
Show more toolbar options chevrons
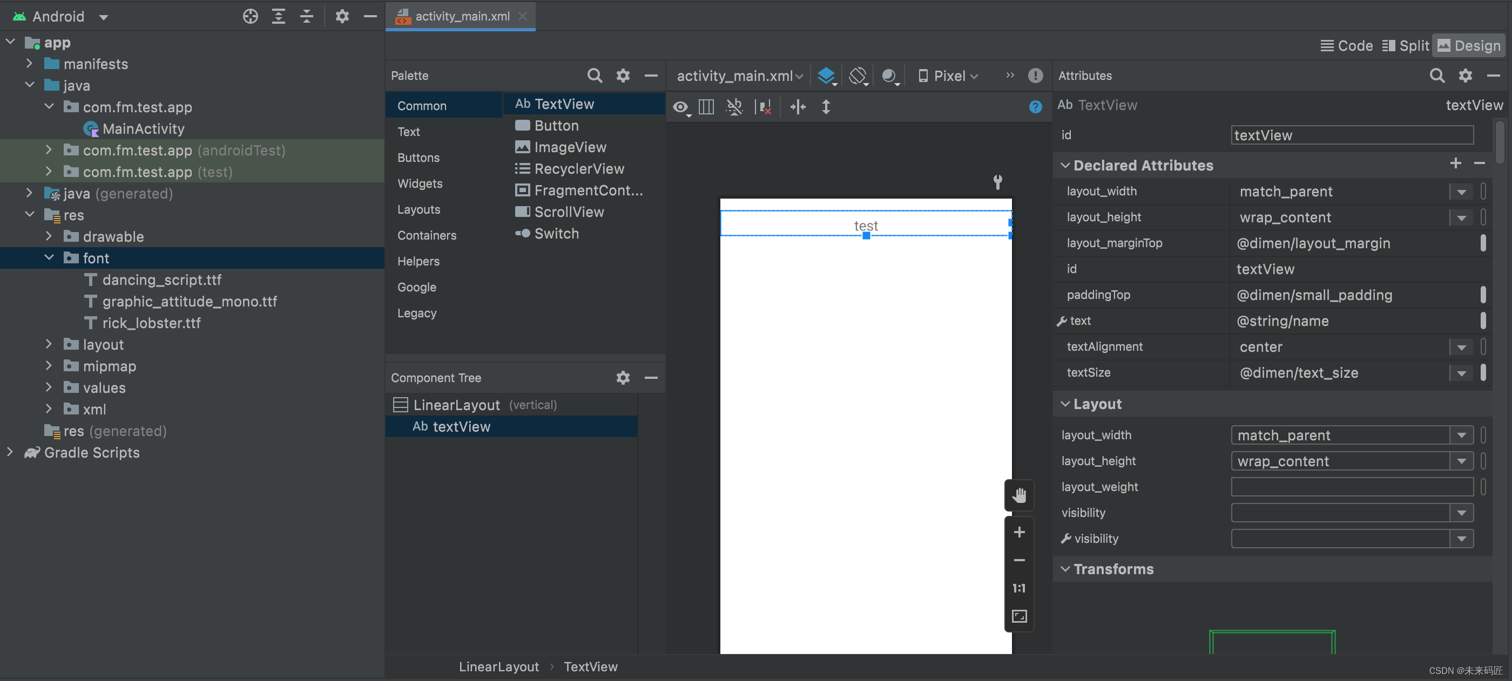tap(1010, 75)
